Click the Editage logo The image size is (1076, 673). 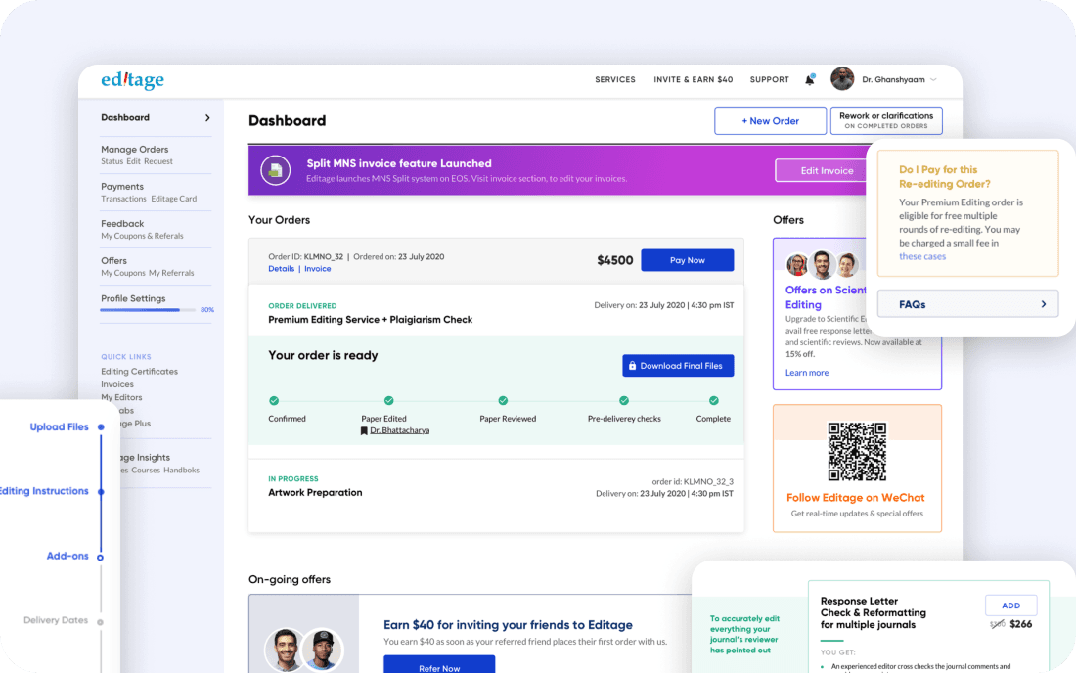pyautogui.click(x=132, y=80)
